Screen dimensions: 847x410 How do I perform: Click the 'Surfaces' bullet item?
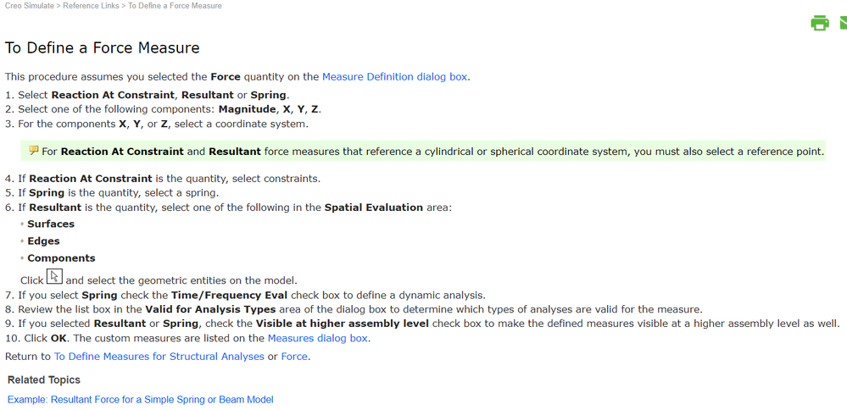(x=51, y=224)
